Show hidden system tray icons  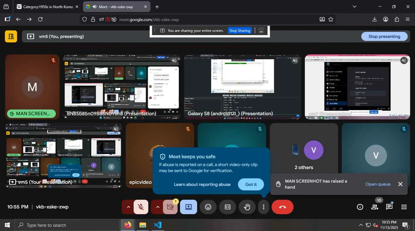point(361,225)
